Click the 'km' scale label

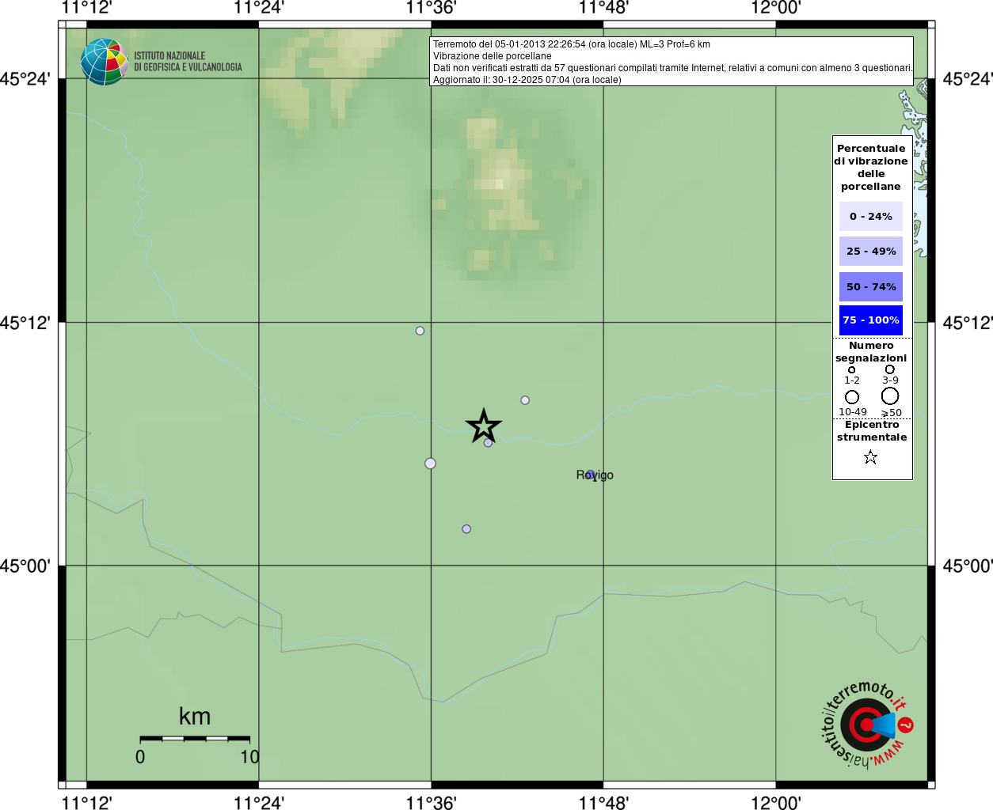pos(195,717)
